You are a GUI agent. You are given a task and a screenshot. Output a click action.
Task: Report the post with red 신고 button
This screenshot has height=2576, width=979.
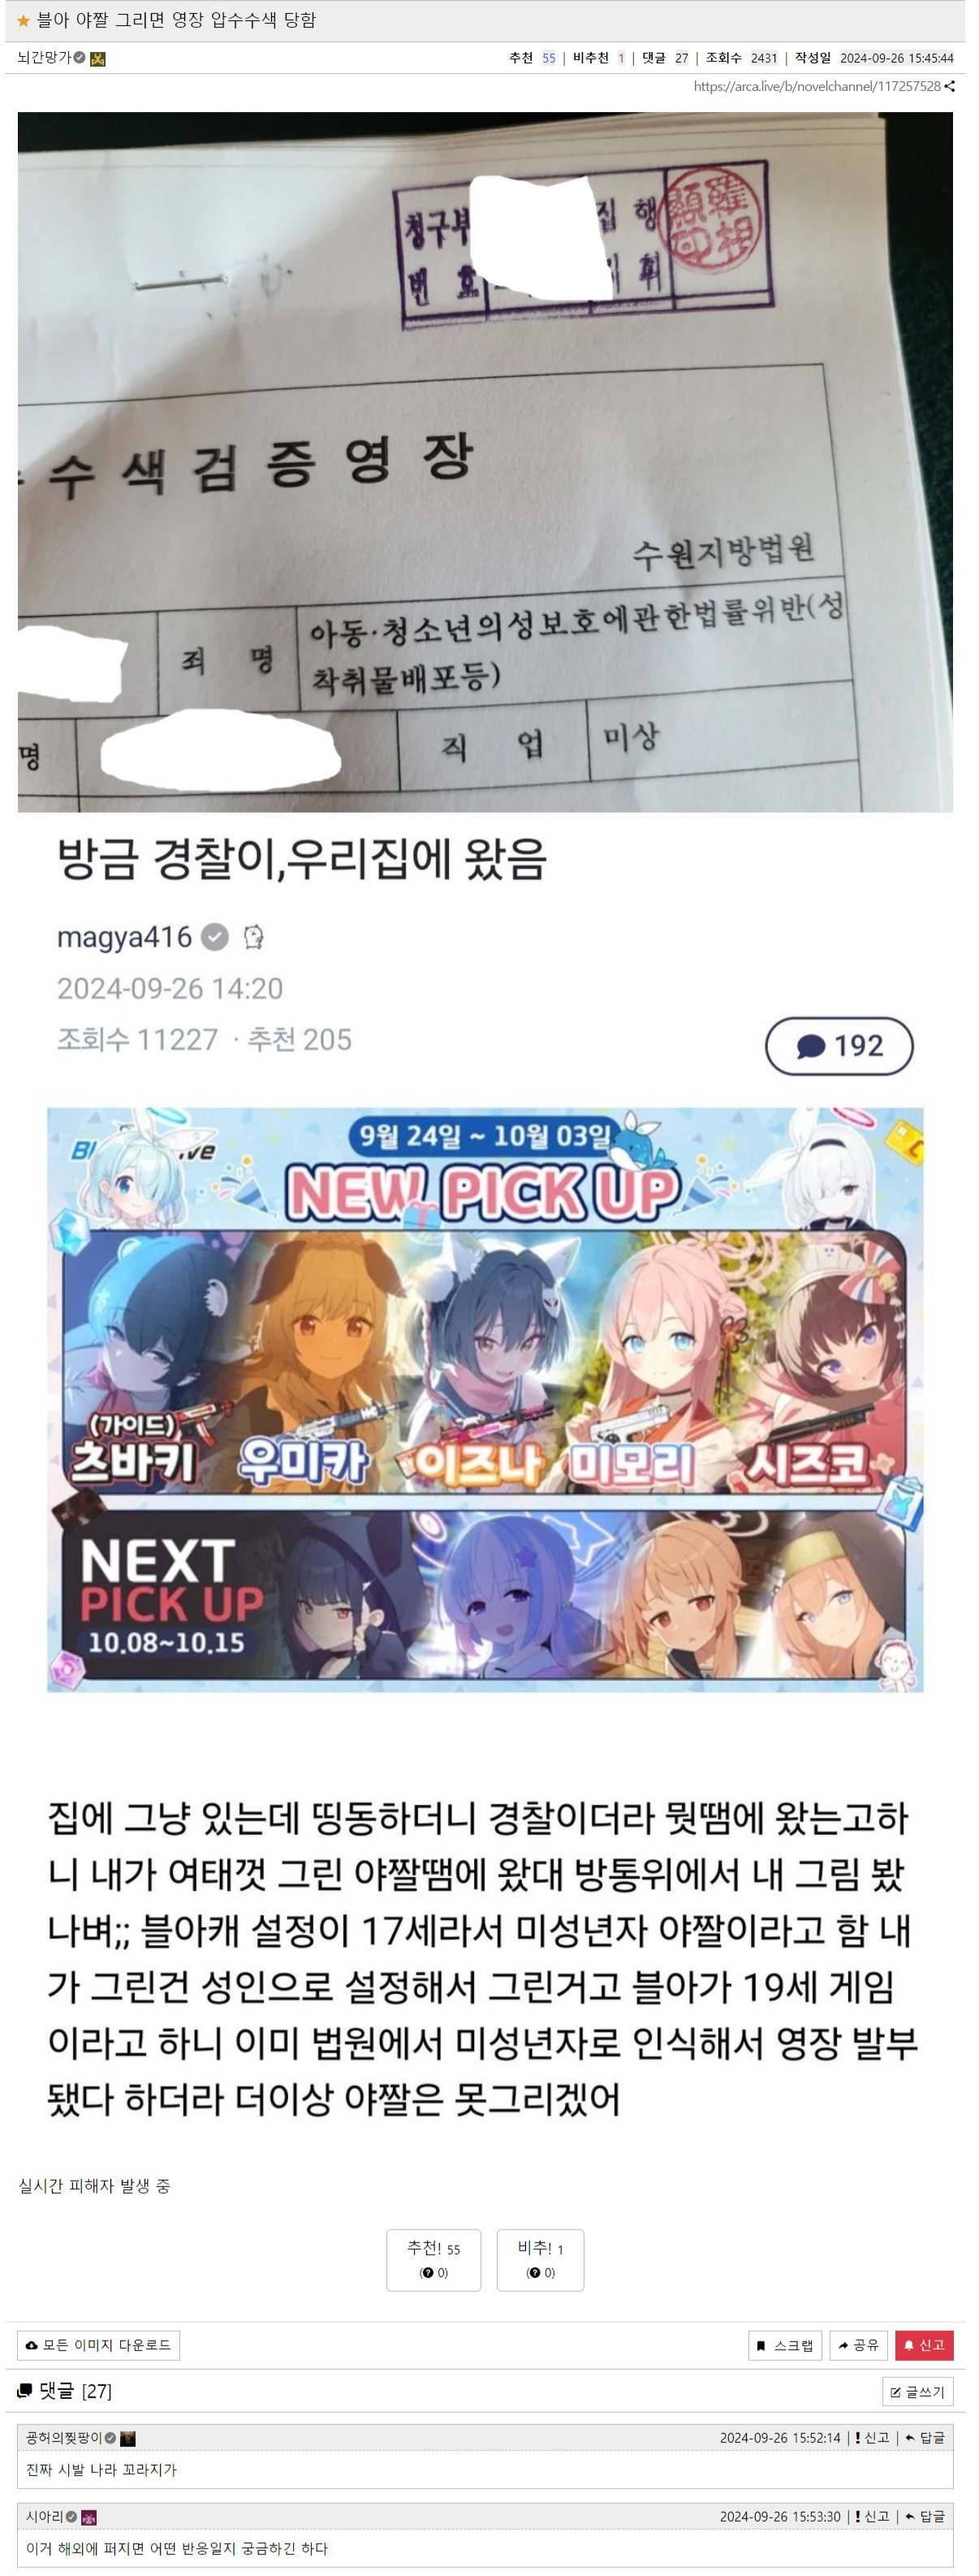tap(924, 2345)
